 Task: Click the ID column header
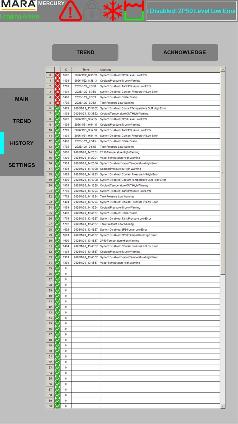tap(66, 70)
